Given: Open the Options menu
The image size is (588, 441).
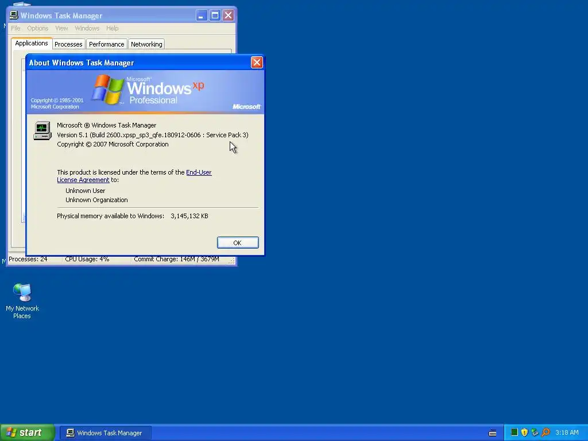Looking at the screenshot, I should [37, 28].
